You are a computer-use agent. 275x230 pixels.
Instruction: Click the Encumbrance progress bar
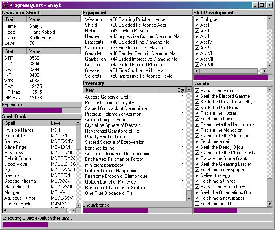[x=137, y=211]
